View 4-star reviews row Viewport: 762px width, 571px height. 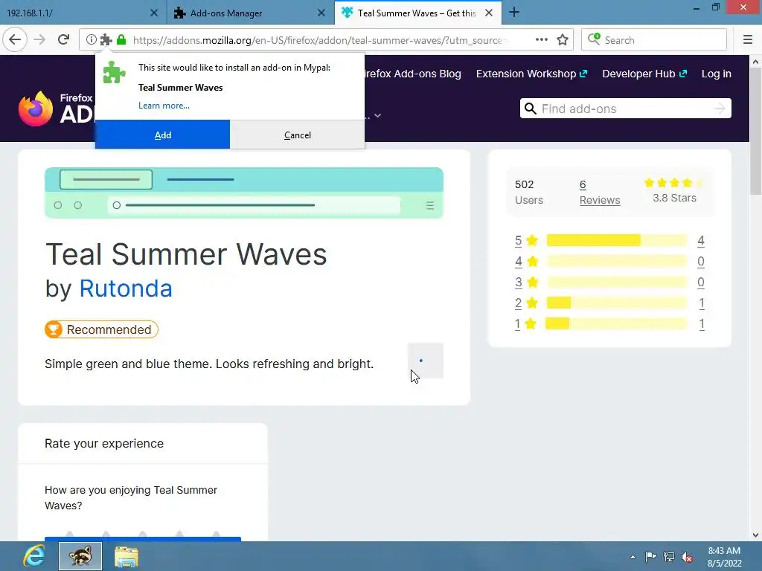pyautogui.click(x=609, y=261)
